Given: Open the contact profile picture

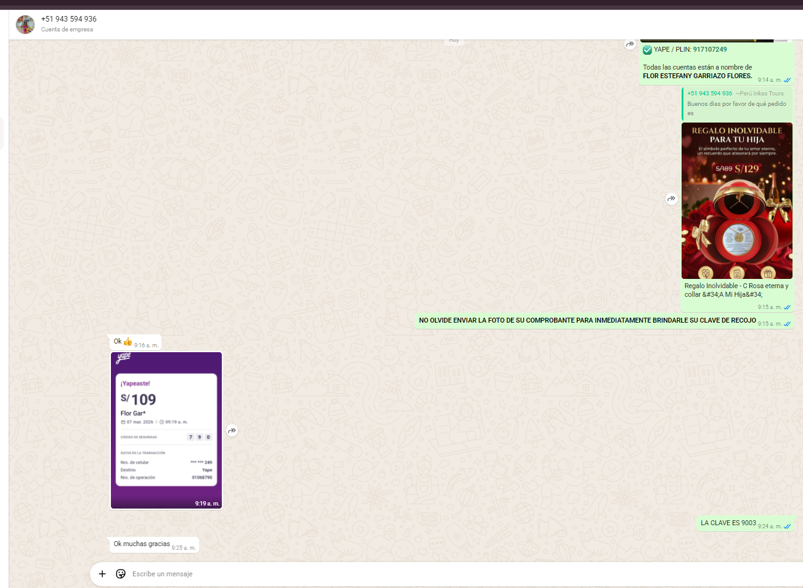Looking at the screenshot, I should [x=25, y=25].
